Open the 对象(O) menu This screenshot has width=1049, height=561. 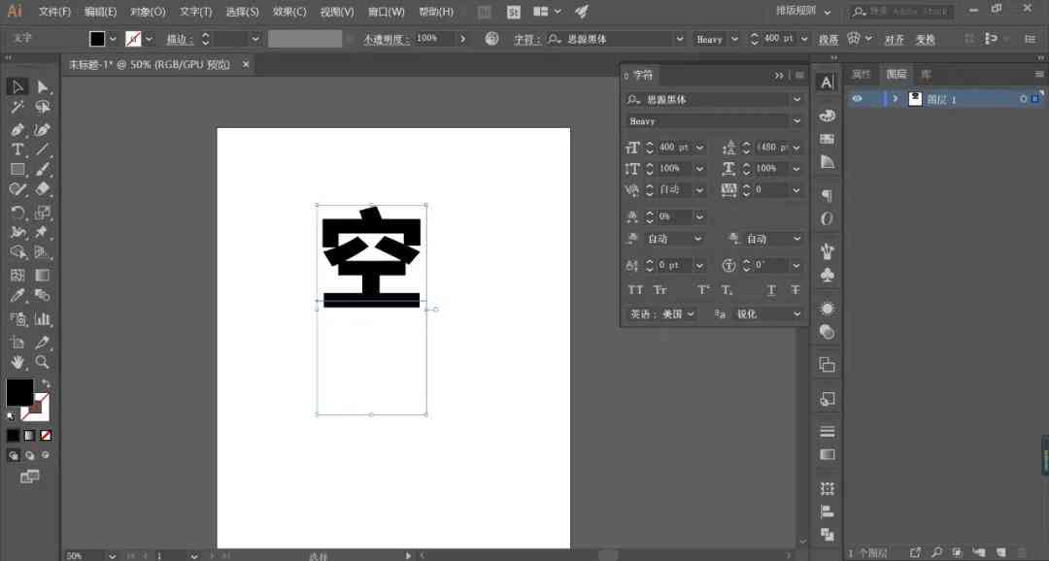pos(148,12)
